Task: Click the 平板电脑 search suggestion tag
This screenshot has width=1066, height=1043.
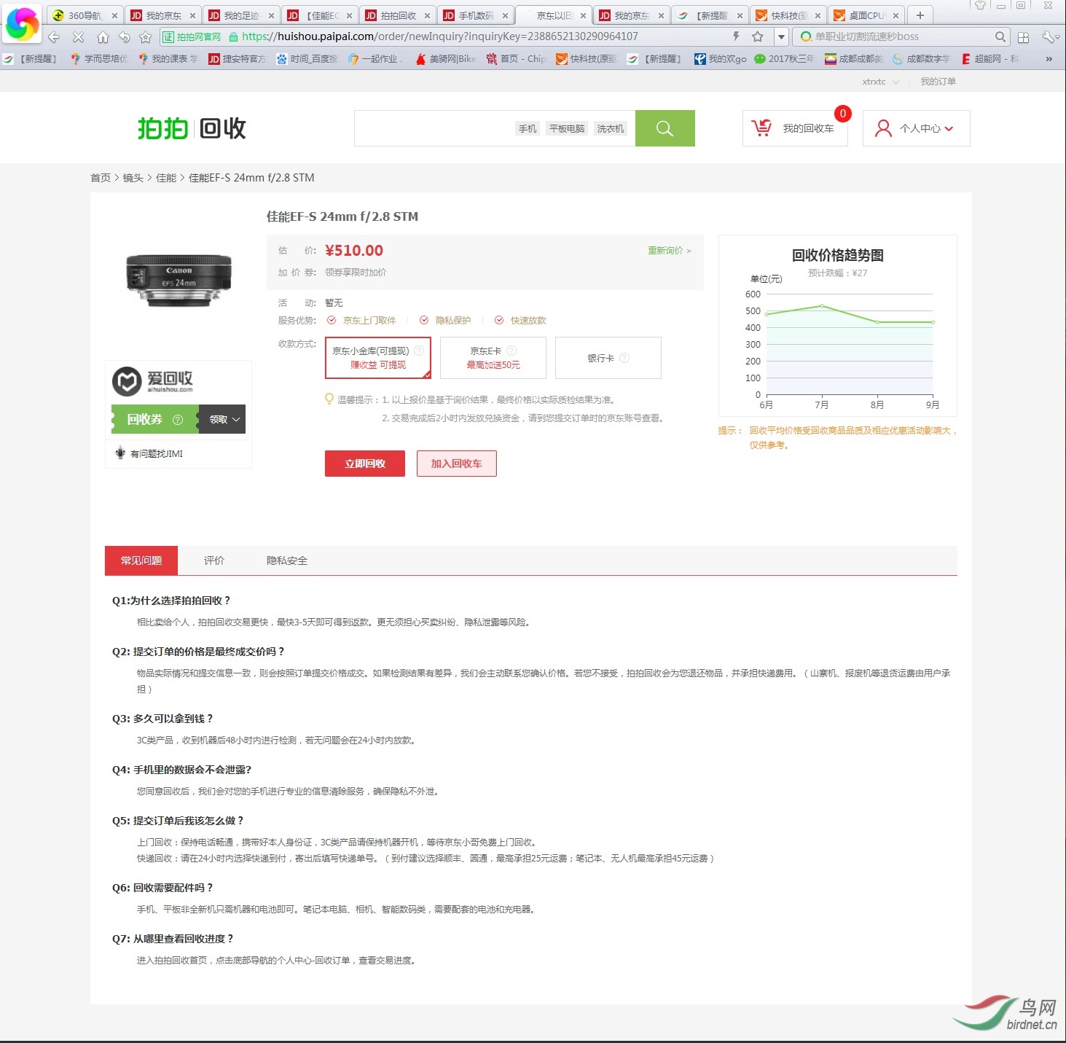Action: tap(567, 129)
